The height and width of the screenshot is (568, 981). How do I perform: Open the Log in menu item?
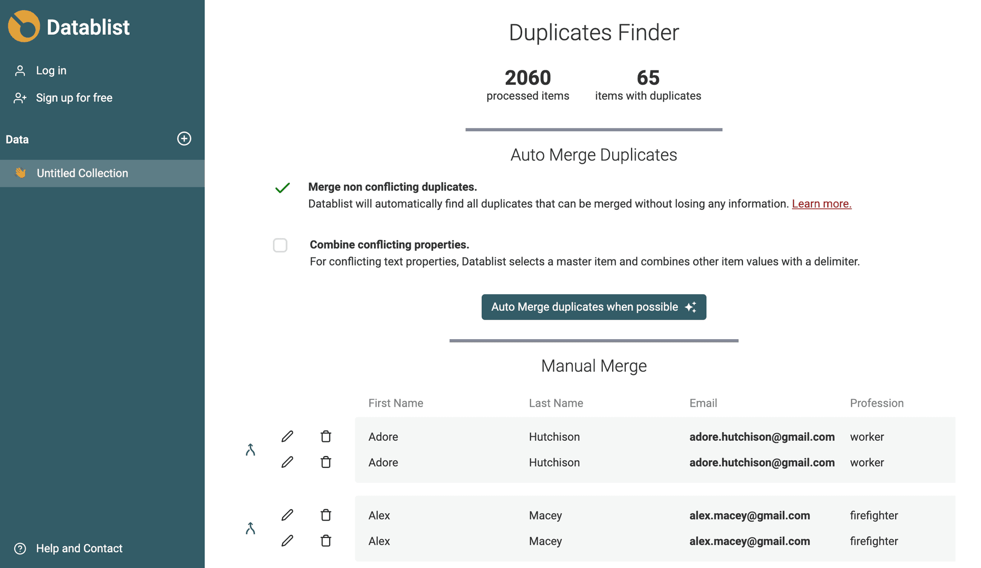51,70
